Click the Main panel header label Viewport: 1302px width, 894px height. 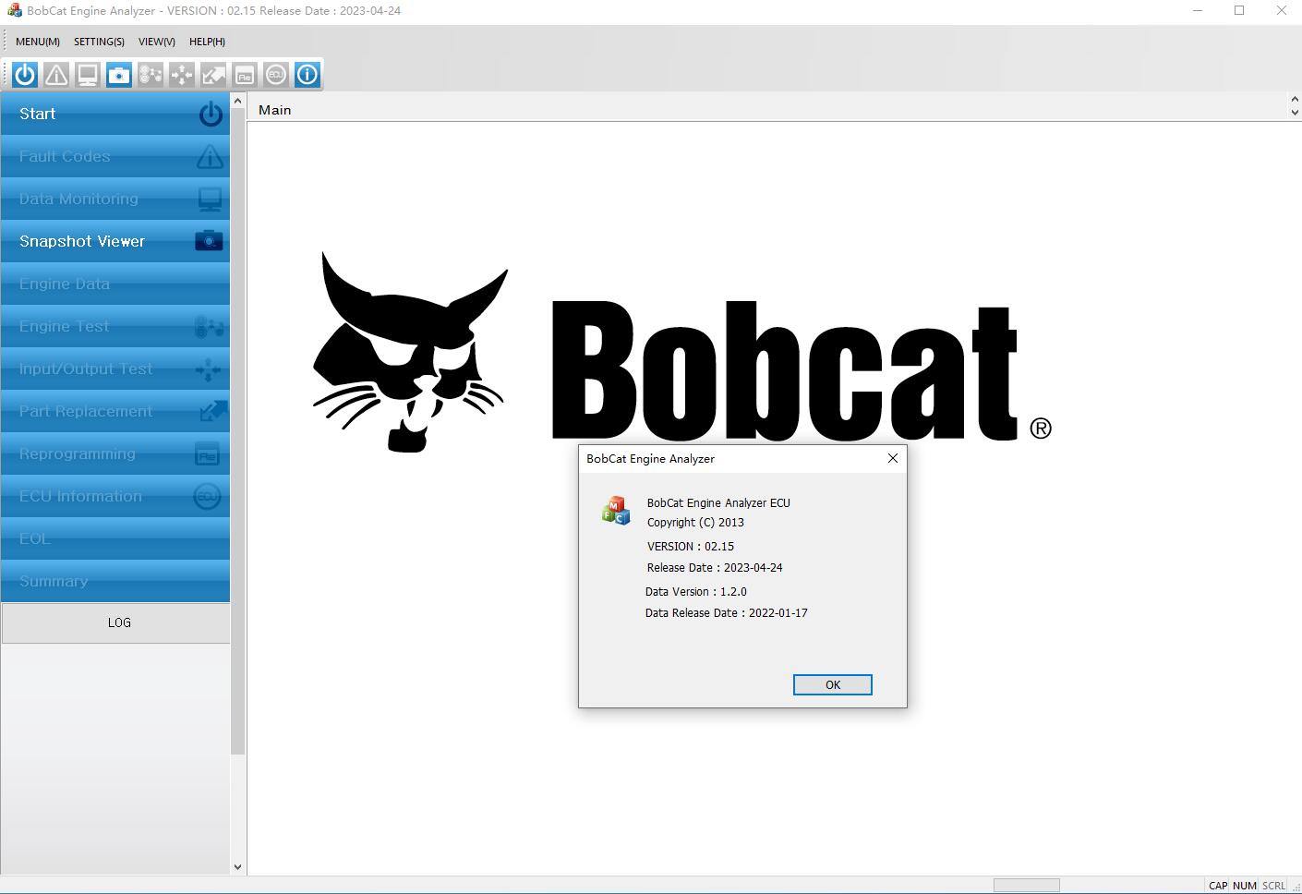(275, 110)
